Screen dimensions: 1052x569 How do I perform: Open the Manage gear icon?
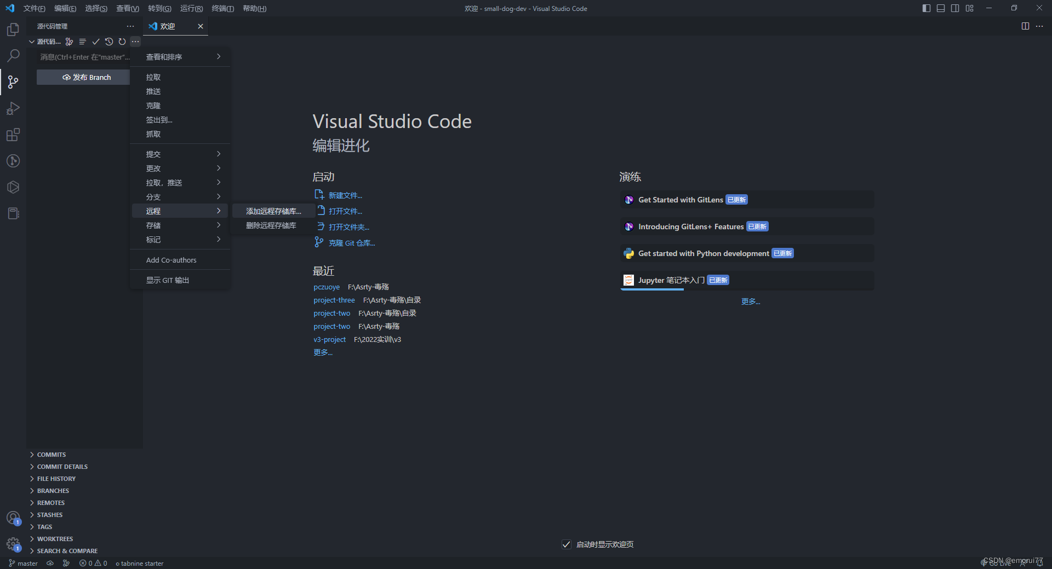coord(13,544)
